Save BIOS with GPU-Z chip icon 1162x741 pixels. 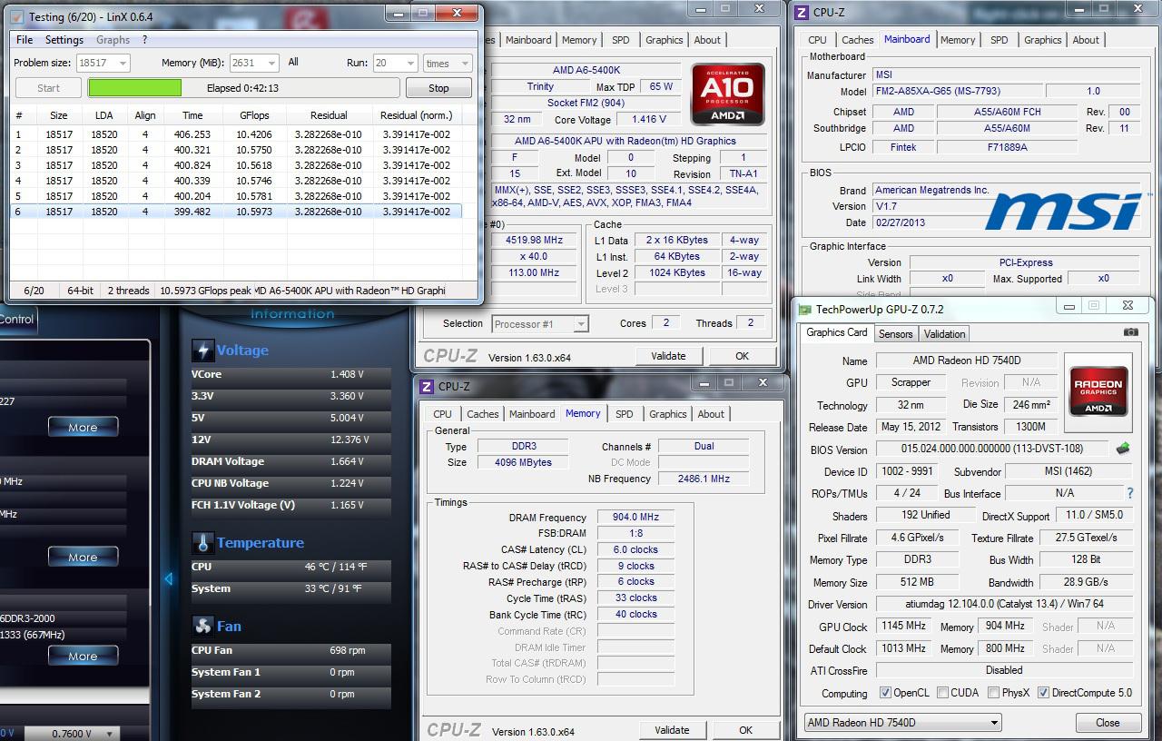(x=1124, y=449)
